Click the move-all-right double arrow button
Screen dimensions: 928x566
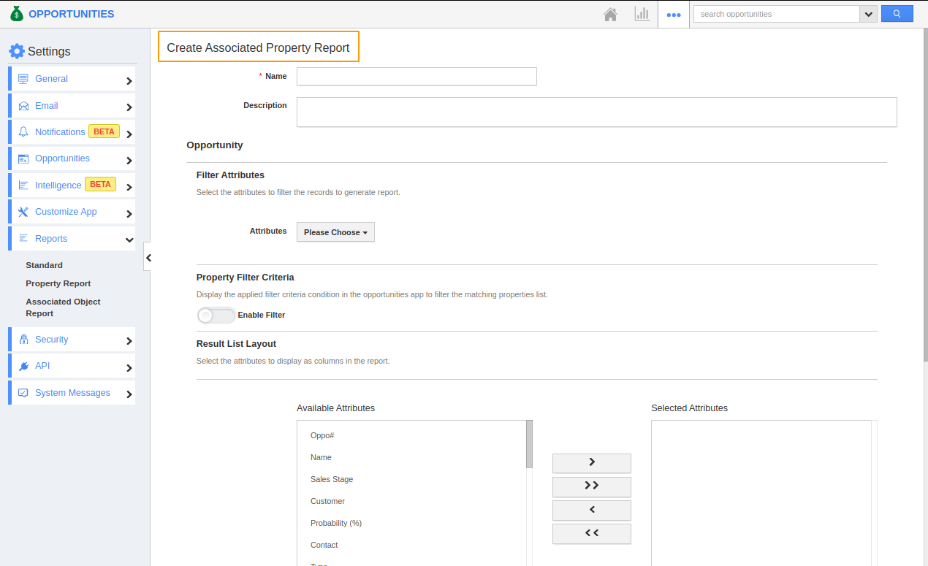pyautogui.click(x=591, y=486)
